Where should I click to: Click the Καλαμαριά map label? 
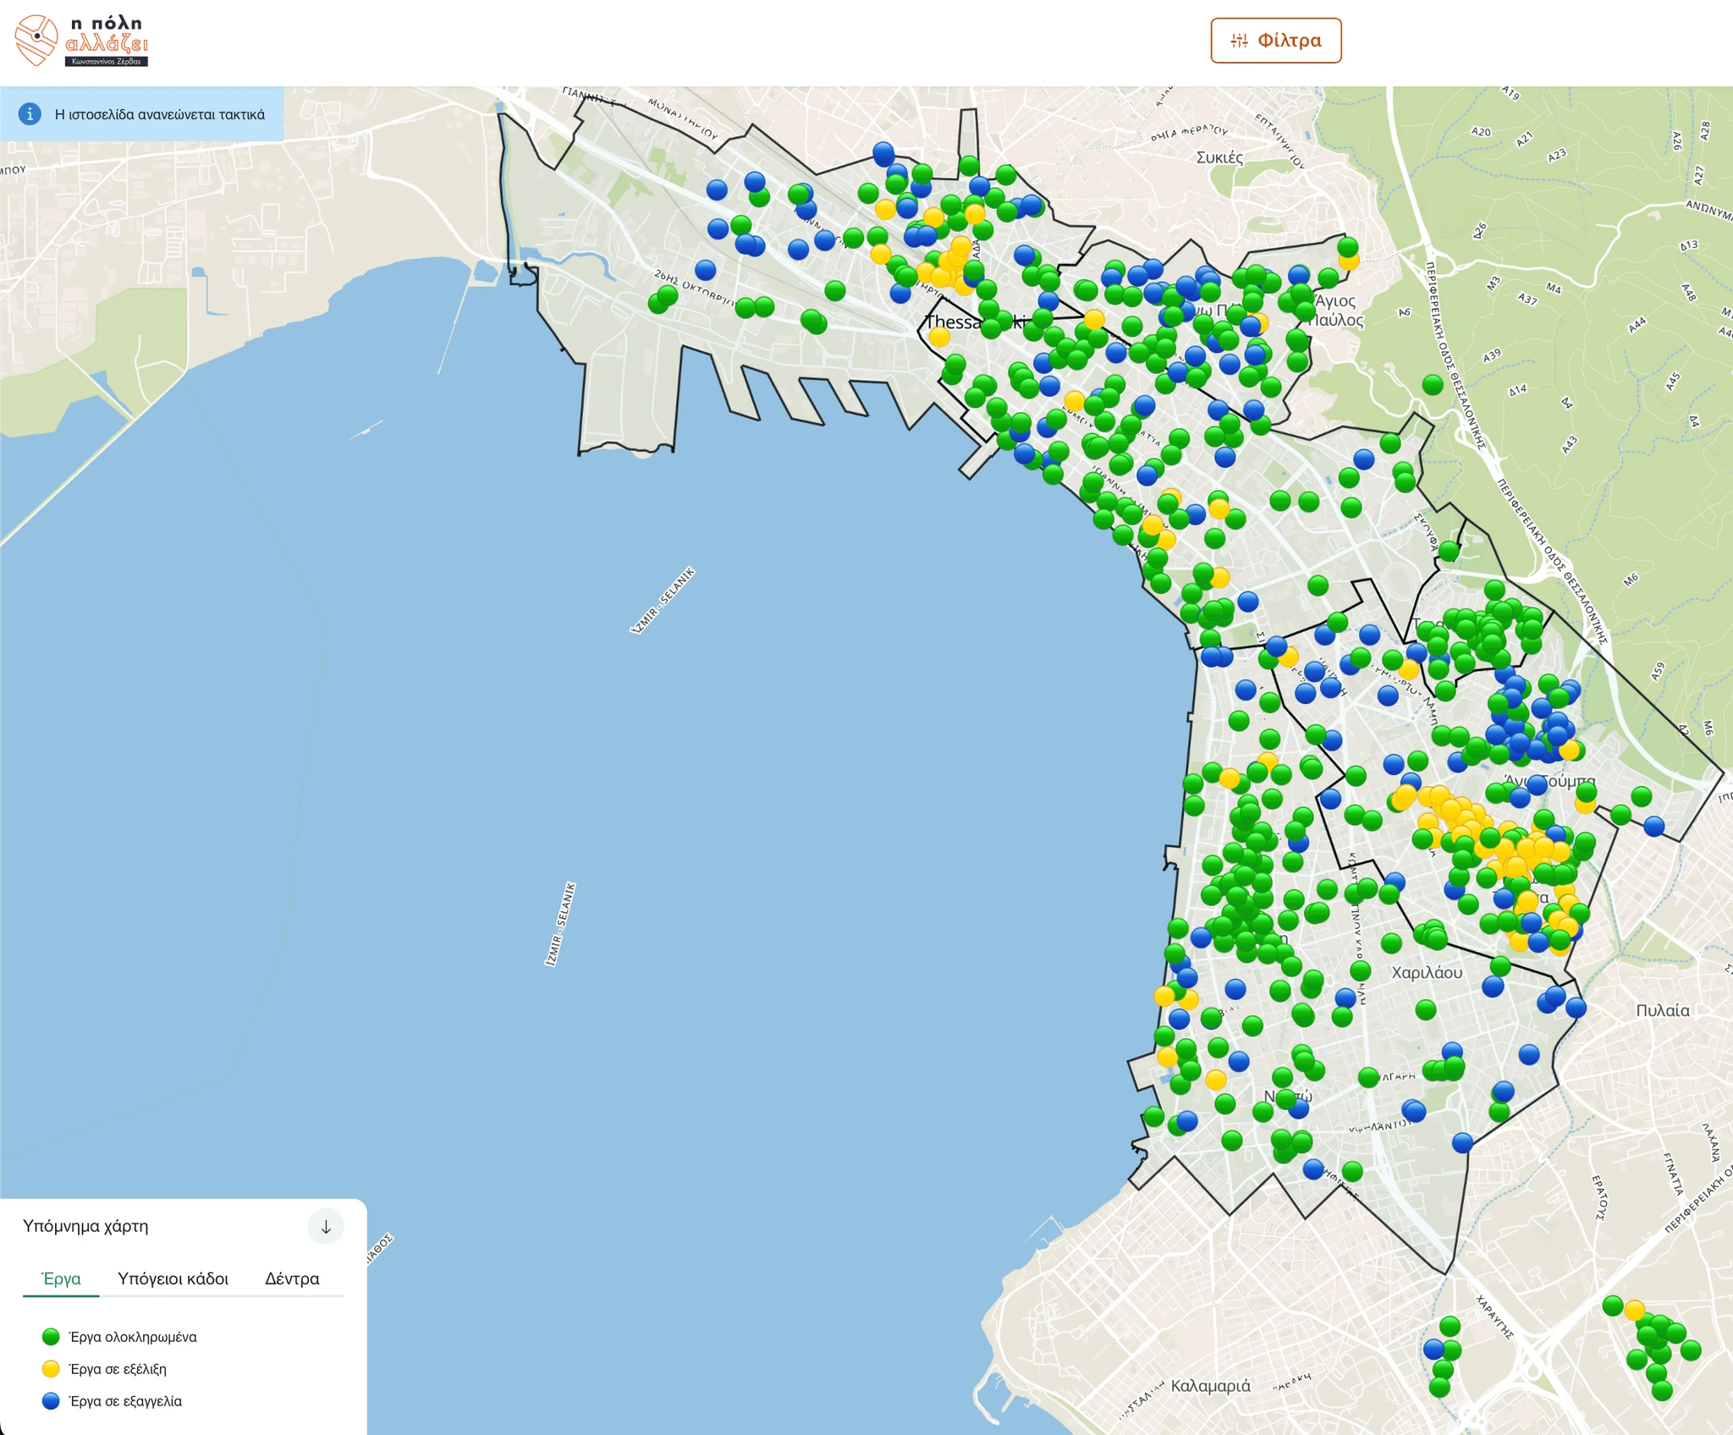click(1210, 1386)
